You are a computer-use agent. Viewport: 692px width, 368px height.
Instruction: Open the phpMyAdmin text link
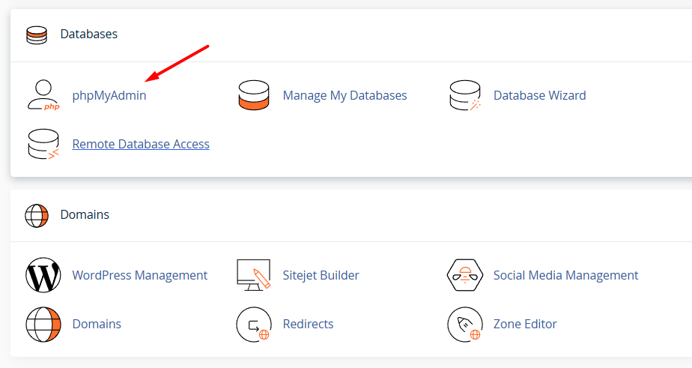pos(109,96)
